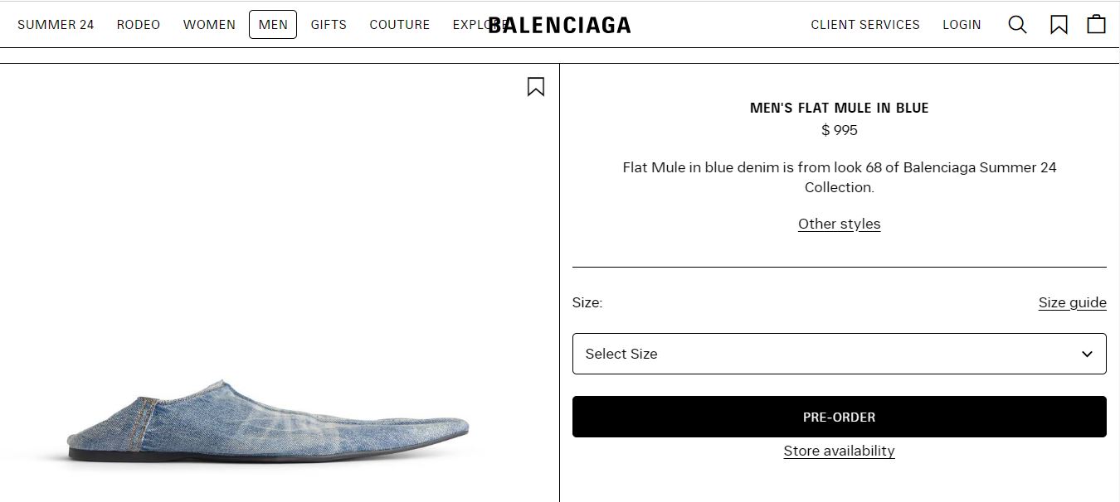Open the search magnifier icon

click(x=1017, y=25)
